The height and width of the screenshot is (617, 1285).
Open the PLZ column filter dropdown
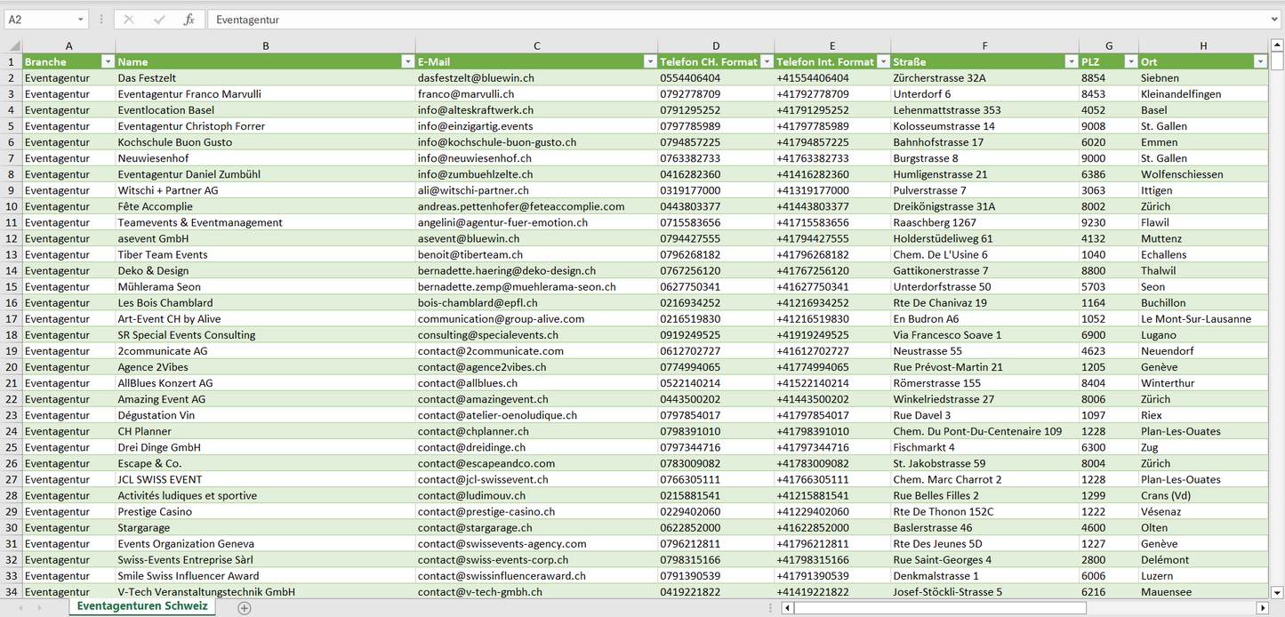pyautogui.click(x=1130, y=62)
